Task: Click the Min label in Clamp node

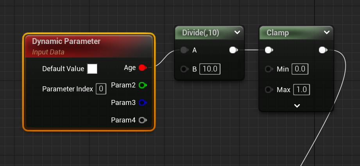Action: click(x=283, y=69)
